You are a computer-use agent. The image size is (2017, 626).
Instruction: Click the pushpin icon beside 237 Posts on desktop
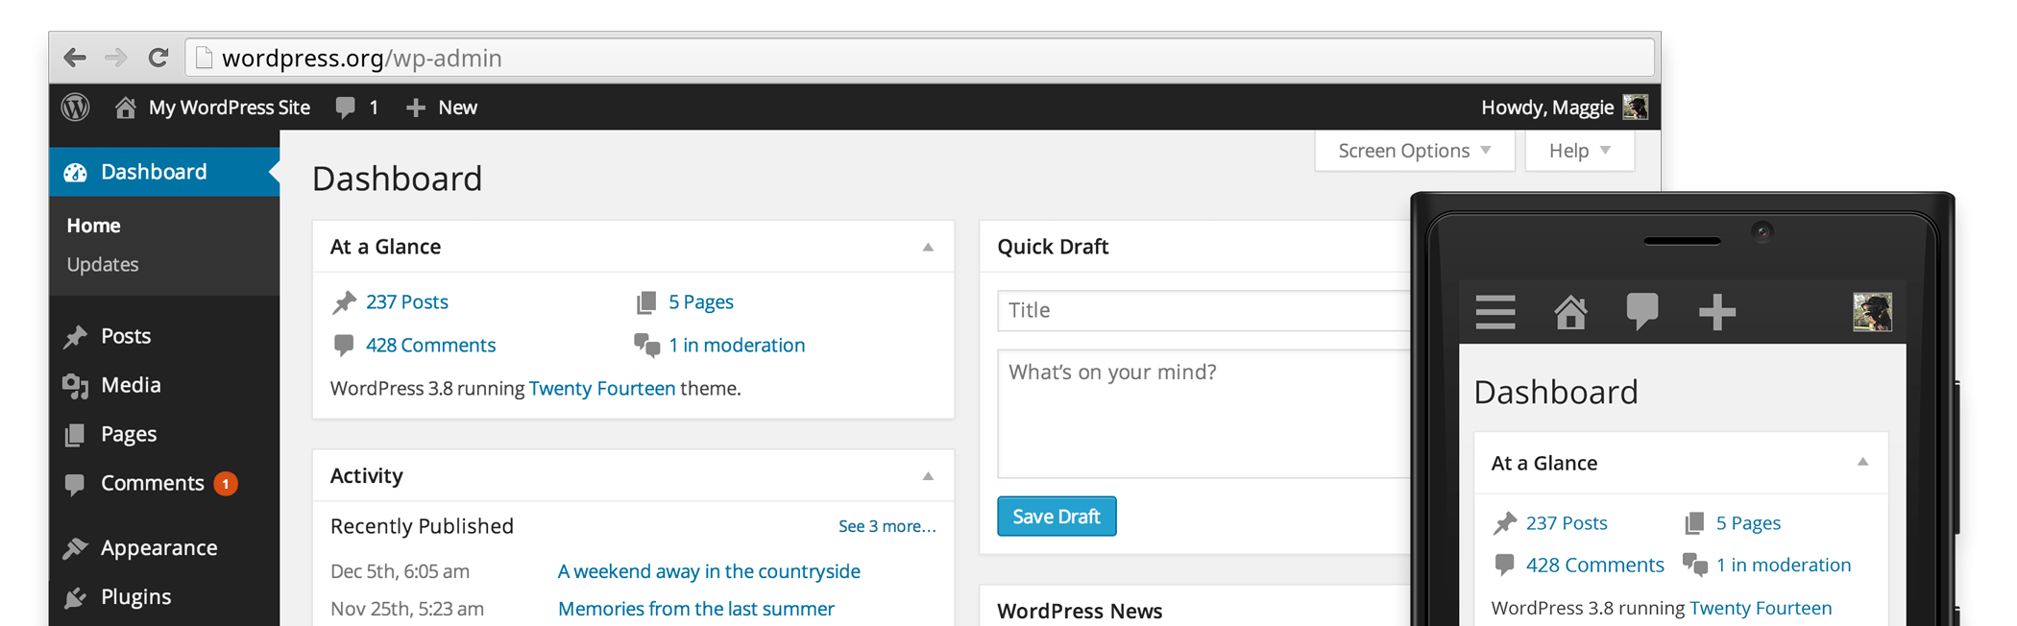pos(344,302)
